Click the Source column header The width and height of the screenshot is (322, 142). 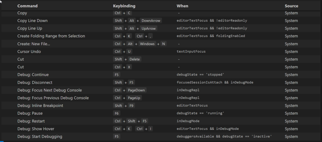pyautogui.click(x=291, y=6)
